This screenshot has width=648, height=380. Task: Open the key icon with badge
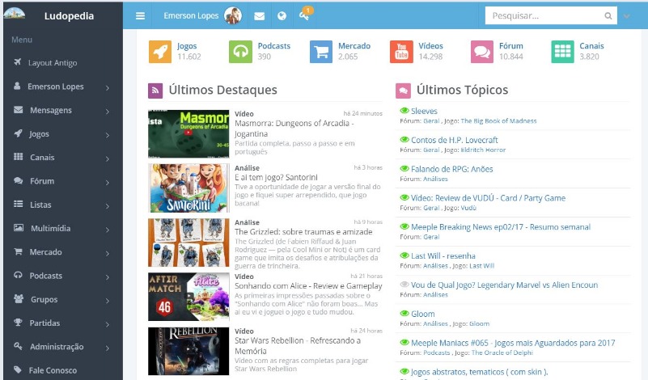[305, 15]
